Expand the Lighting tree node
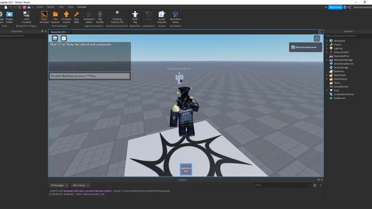 pyautogui.click(x=327, y=48)
